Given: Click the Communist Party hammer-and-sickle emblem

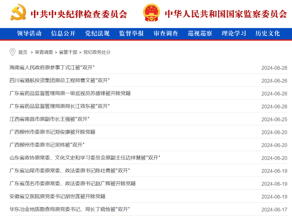Looking at the screenshot, I should click(18, 12).
